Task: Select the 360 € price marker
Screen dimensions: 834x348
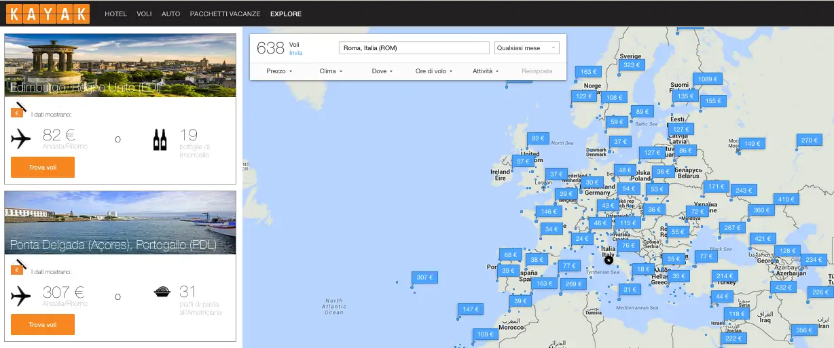Action: click(762, 210)
